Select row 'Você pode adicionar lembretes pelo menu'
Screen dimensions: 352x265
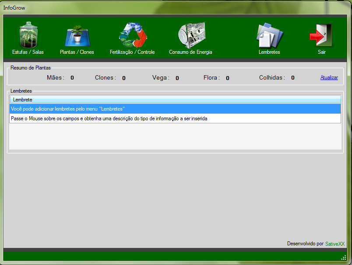point(175,109)
